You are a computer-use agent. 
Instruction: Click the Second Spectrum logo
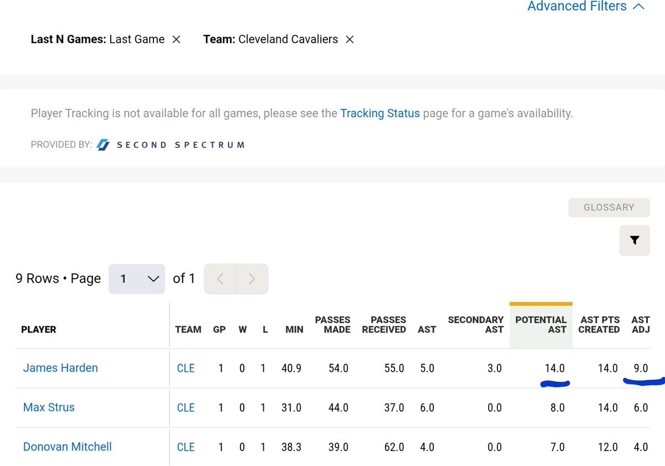(x=171, y=145)
